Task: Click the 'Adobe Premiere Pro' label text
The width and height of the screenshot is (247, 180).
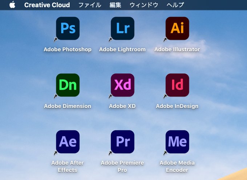Action: pos(122,167)
